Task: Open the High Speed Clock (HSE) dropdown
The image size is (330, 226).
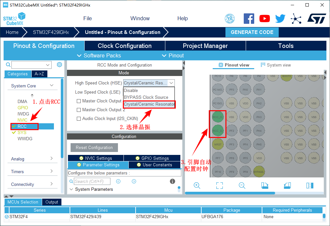Action: [x=149, y=83]
